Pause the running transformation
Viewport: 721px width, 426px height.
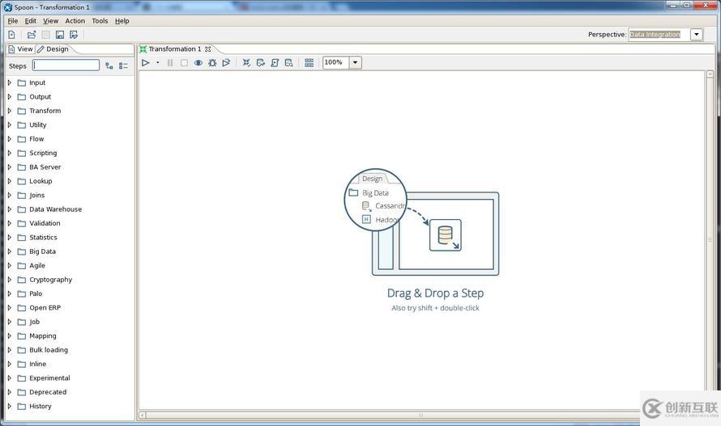[x=170, y=62]
